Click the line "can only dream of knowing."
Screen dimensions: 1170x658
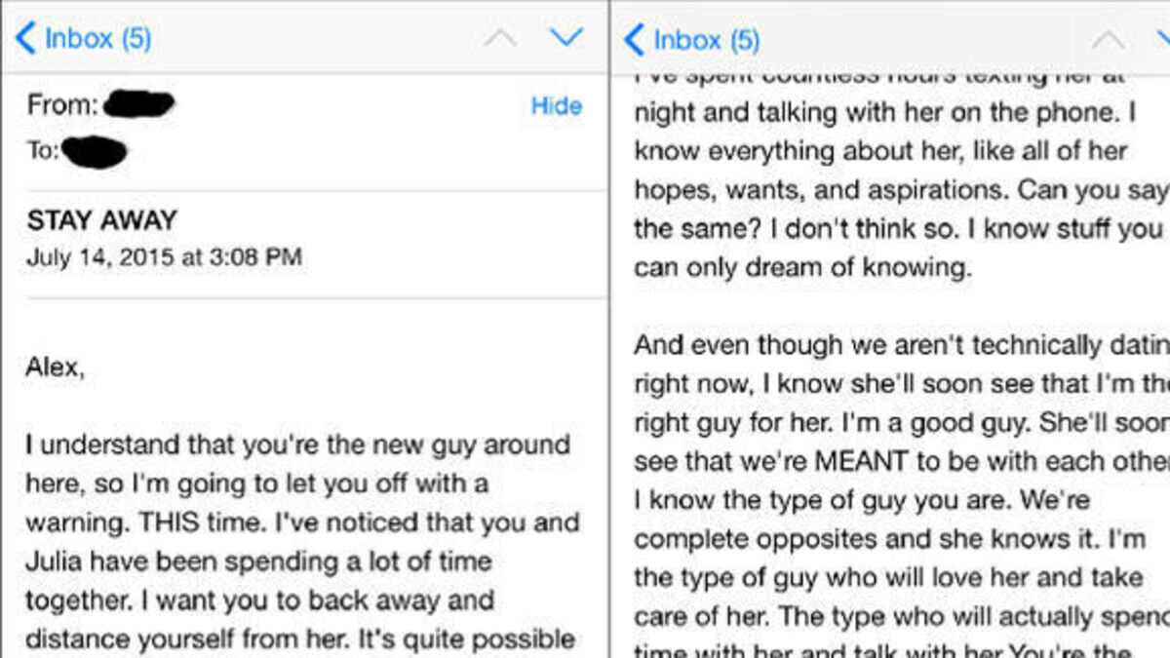pos(802,268)
